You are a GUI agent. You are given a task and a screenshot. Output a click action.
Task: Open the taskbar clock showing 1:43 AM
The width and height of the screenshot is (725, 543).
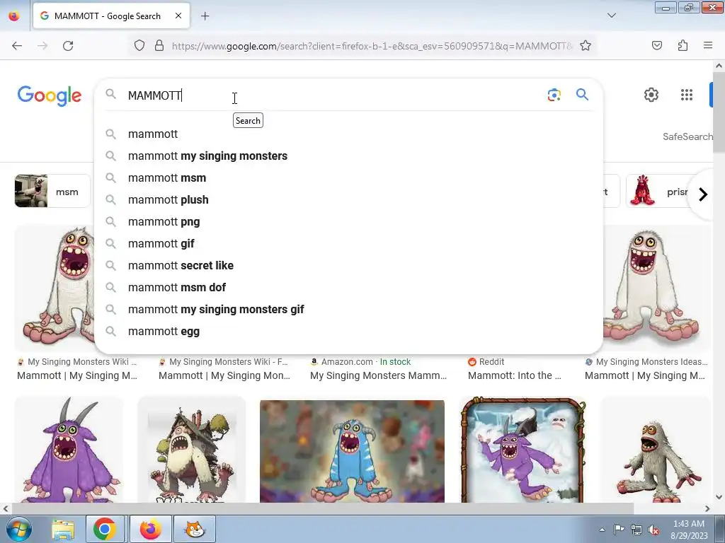click(689, 530)
